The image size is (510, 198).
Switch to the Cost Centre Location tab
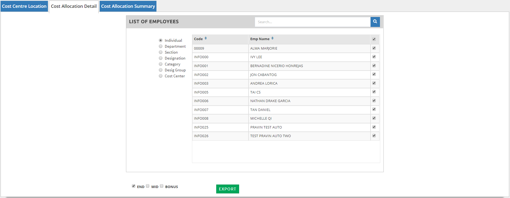tap(24, 6)
